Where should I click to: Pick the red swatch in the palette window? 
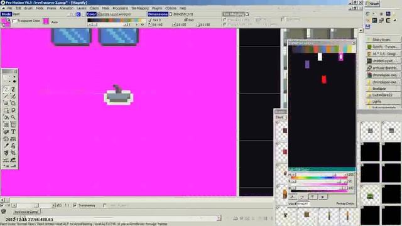(x=324, y=79)
